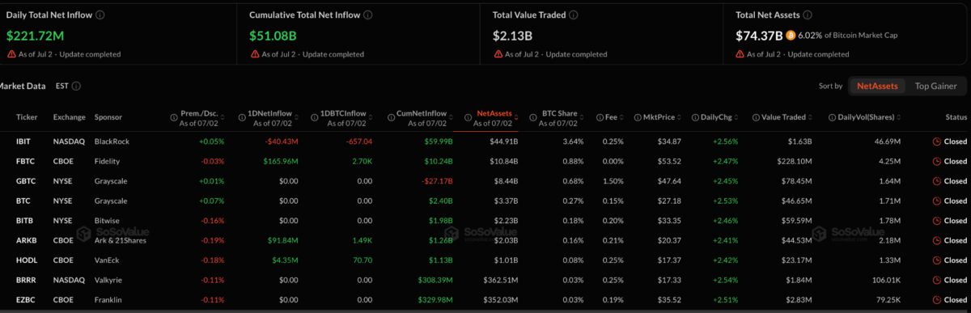Select the Top Gainer sort-by option
This screenshot has width=971, height=313.
click(x=935, y=86)
